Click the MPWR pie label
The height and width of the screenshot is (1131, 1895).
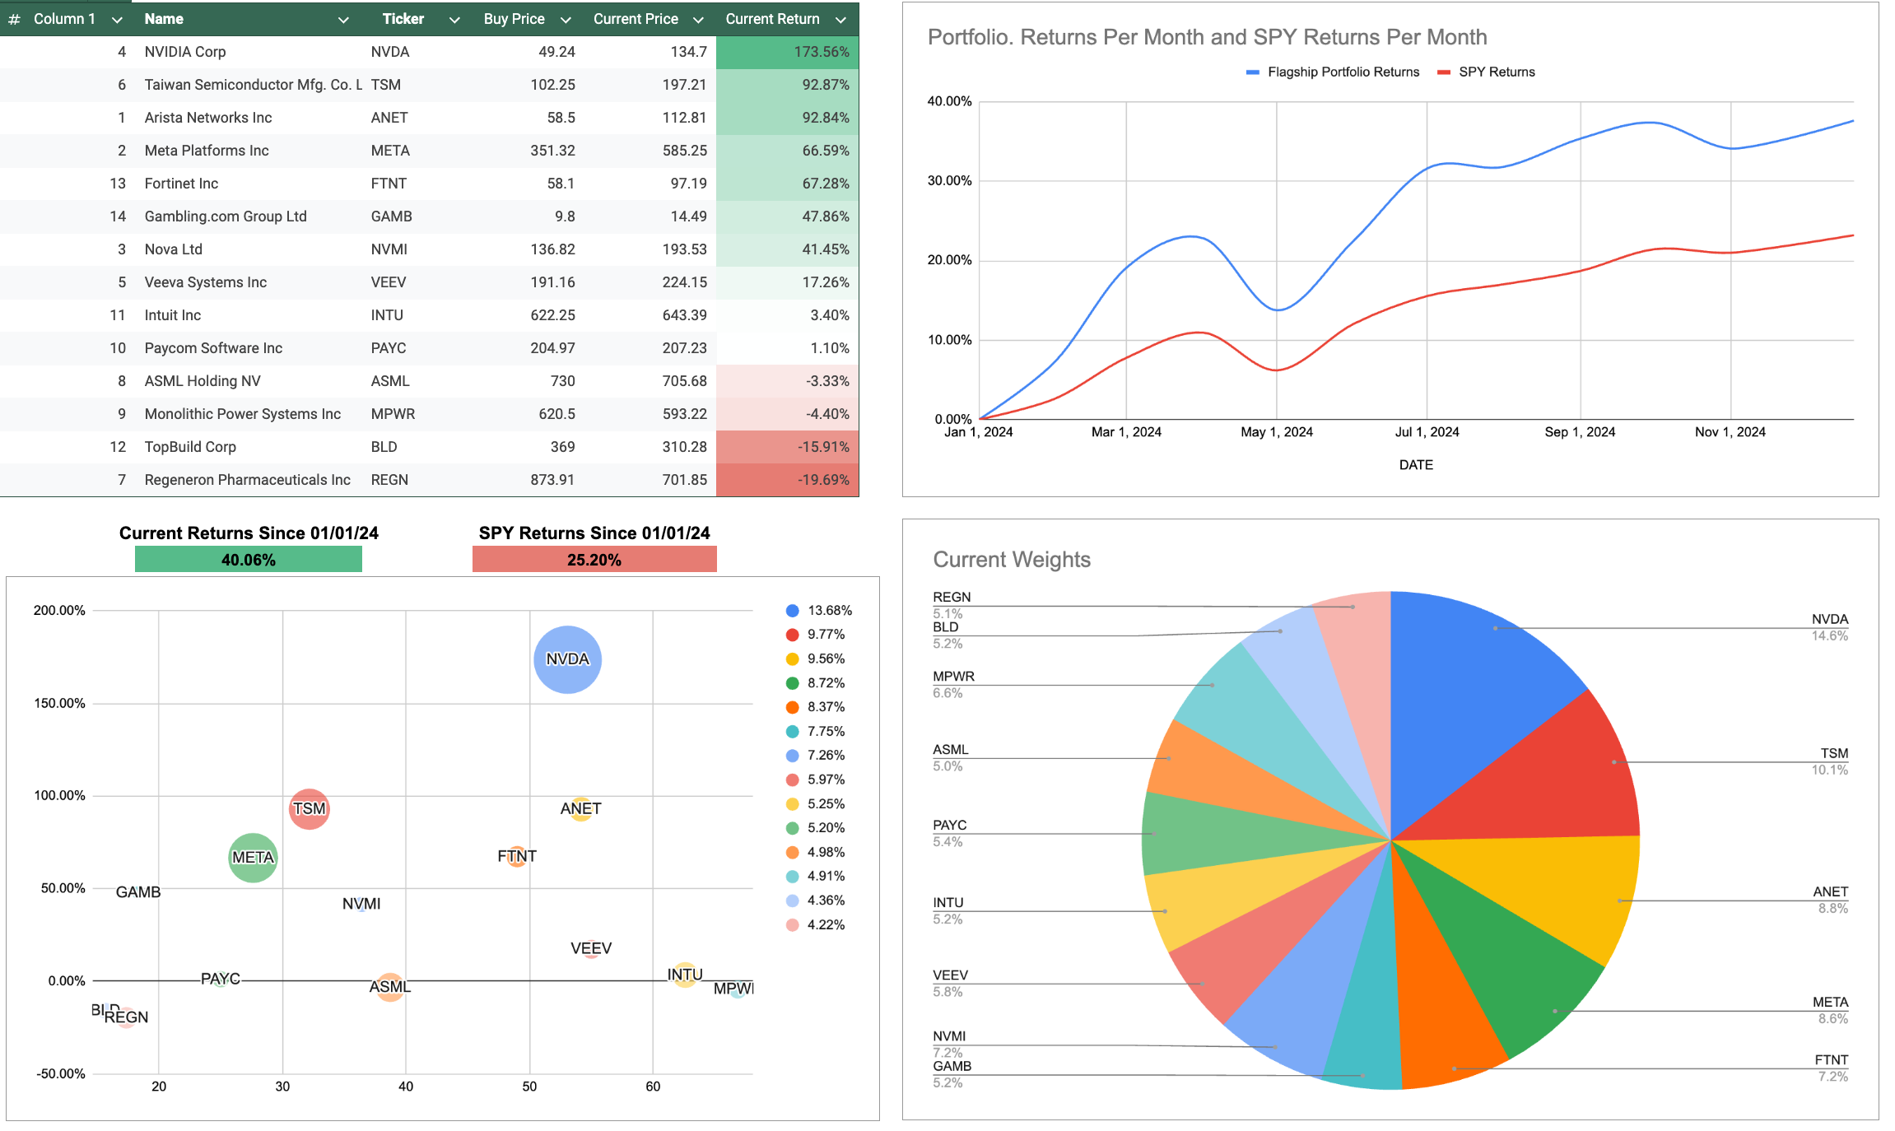[x=953, y=677]
